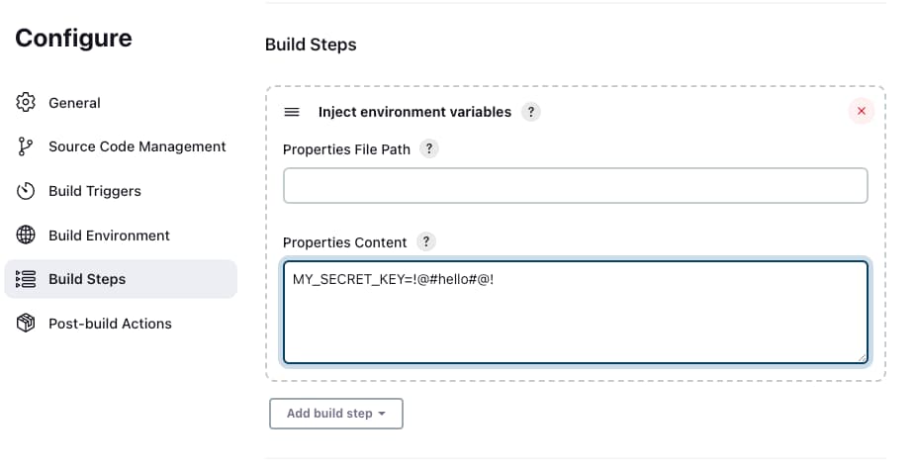The image size is (916, 475).
Task: Click the Add build step caret arrow
Action: click(382, 414)
